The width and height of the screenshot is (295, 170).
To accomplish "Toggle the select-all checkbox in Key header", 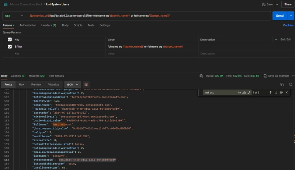I will click(x=10, y=39).
